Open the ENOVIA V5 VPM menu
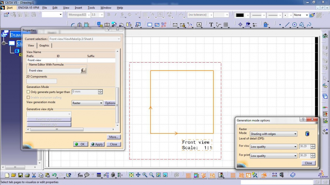The image size is (330, 185). [29, 8]
